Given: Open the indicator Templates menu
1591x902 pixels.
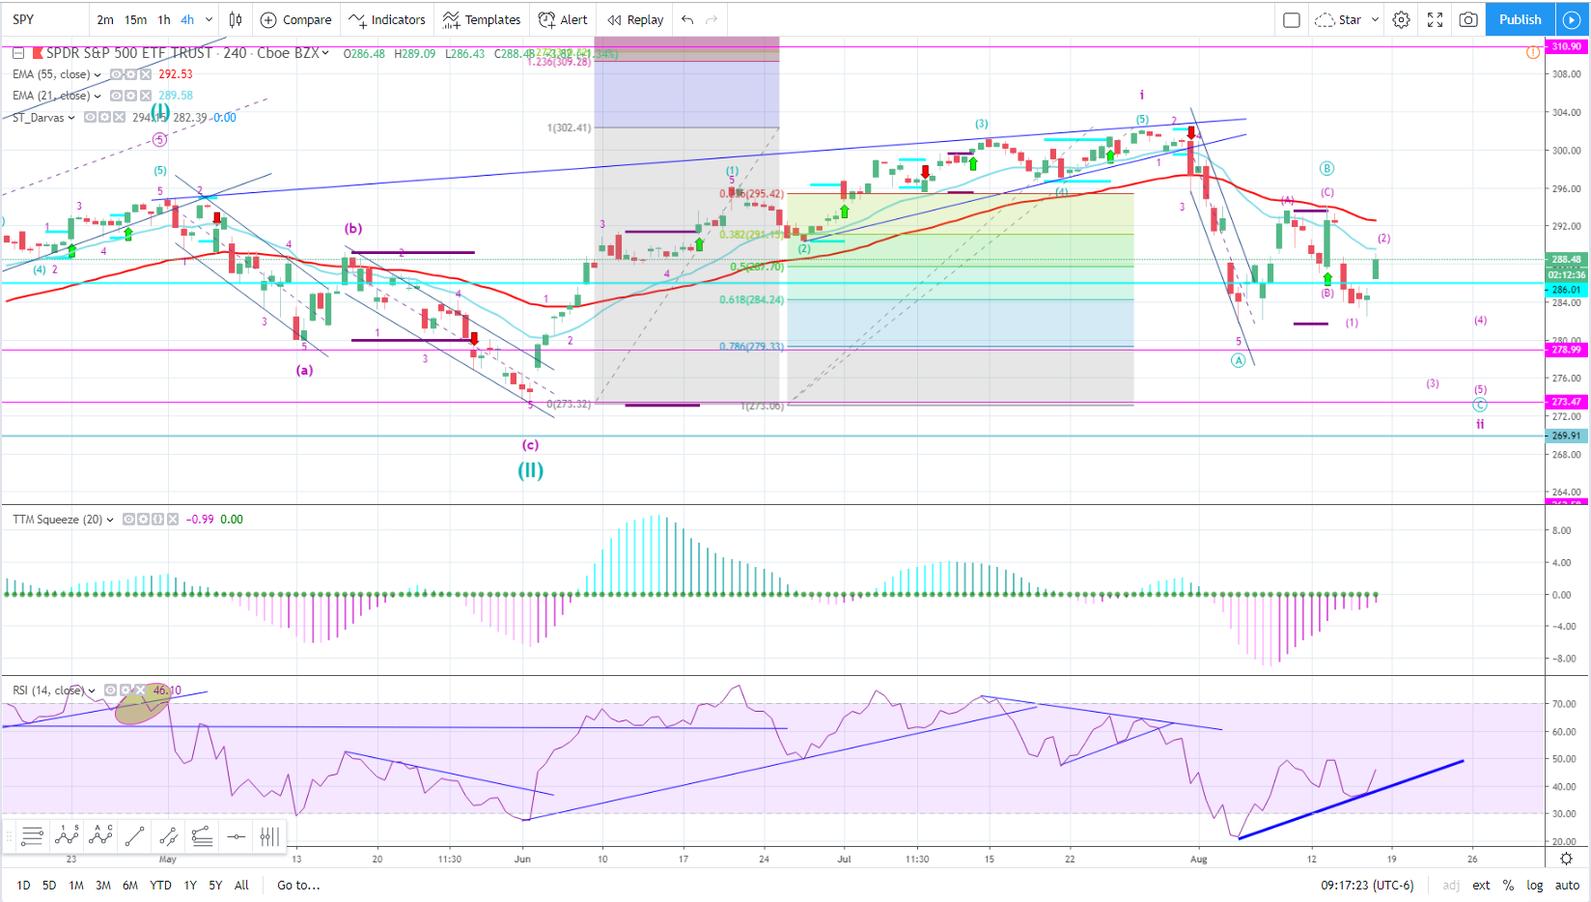Looking at the screenshot, I should click(x=482, y=19).
